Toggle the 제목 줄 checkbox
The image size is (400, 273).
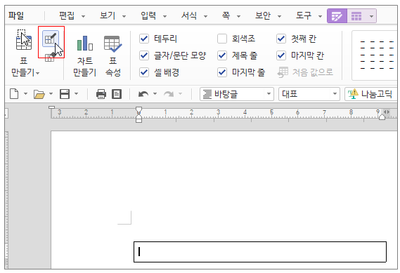222,55
